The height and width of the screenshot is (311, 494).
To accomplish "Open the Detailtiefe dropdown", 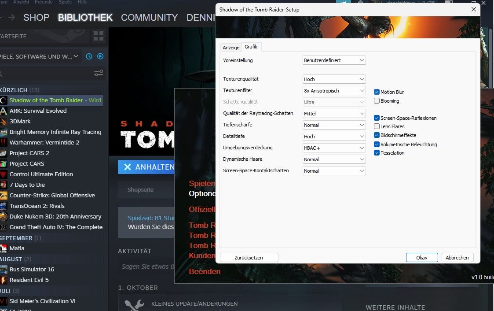I will [334, 137].
